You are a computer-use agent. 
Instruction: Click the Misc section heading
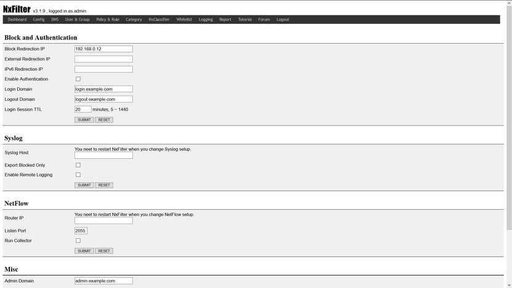(x=11, y=270)
